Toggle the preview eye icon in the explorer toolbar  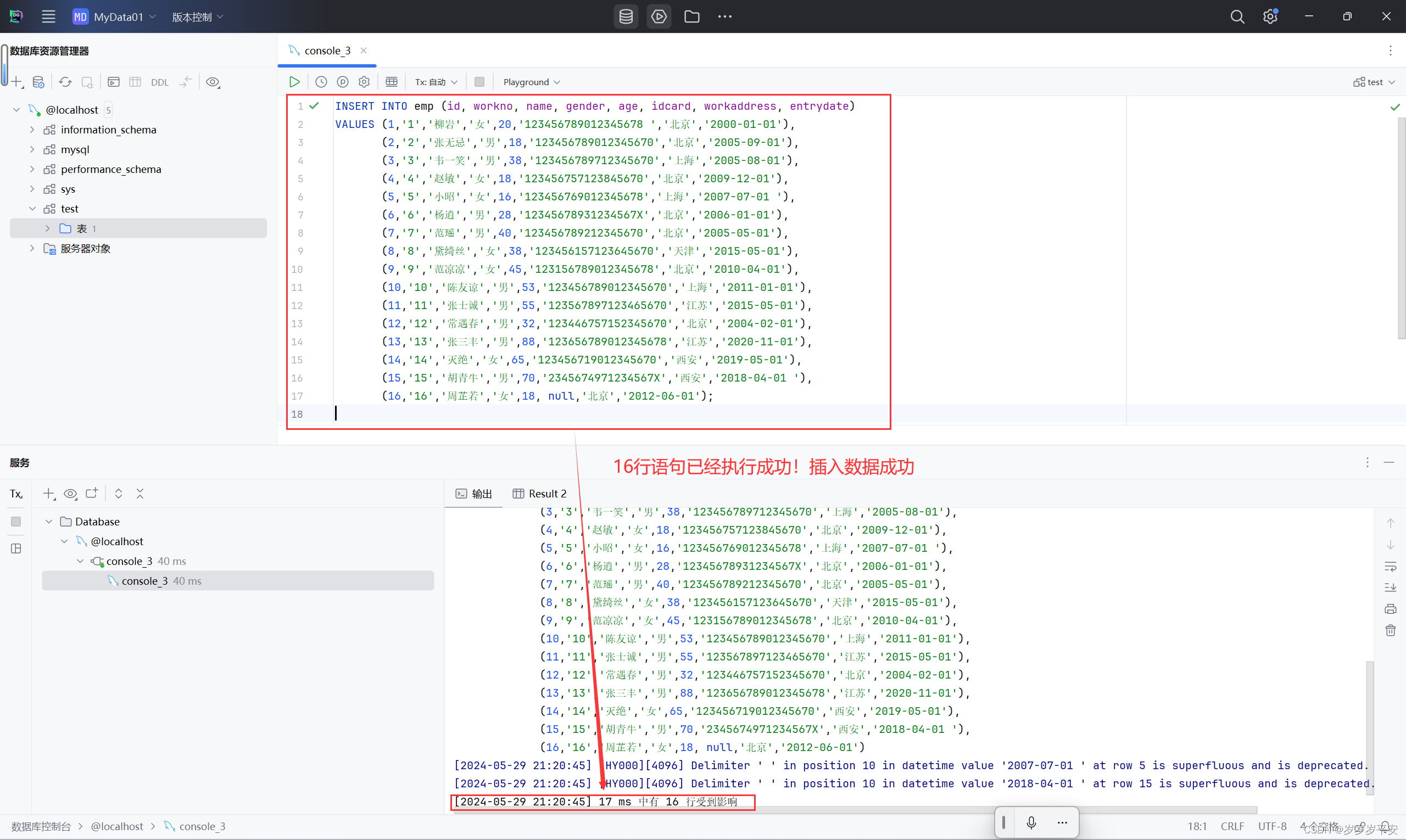(x=214, y=82)
